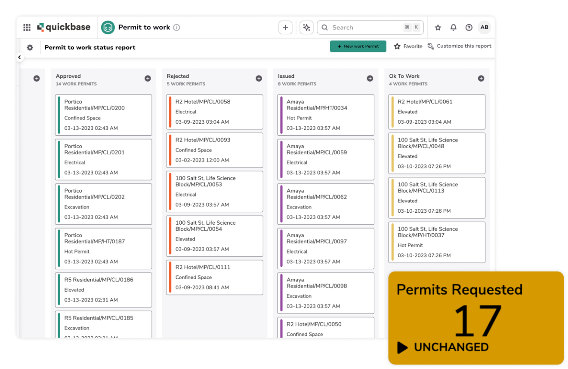The width and height of the screenshot is (568, 369).
Task: Collapse the left panel with the chevron
Action: [20, 57]
